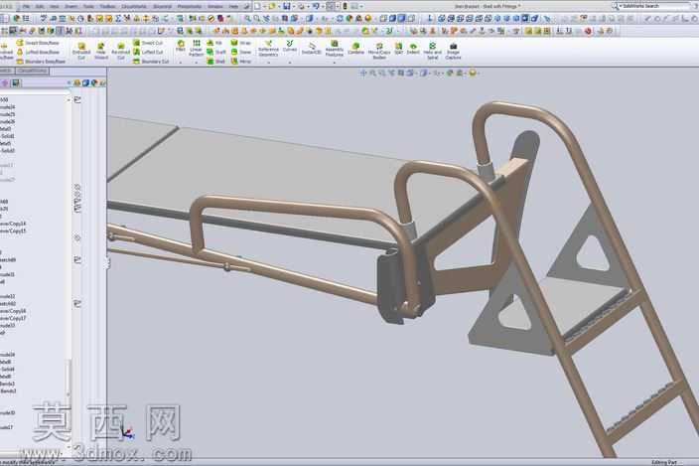Screen dimensions: 699x466
Task: Open the Help menu
Action: tap(233, 7)
